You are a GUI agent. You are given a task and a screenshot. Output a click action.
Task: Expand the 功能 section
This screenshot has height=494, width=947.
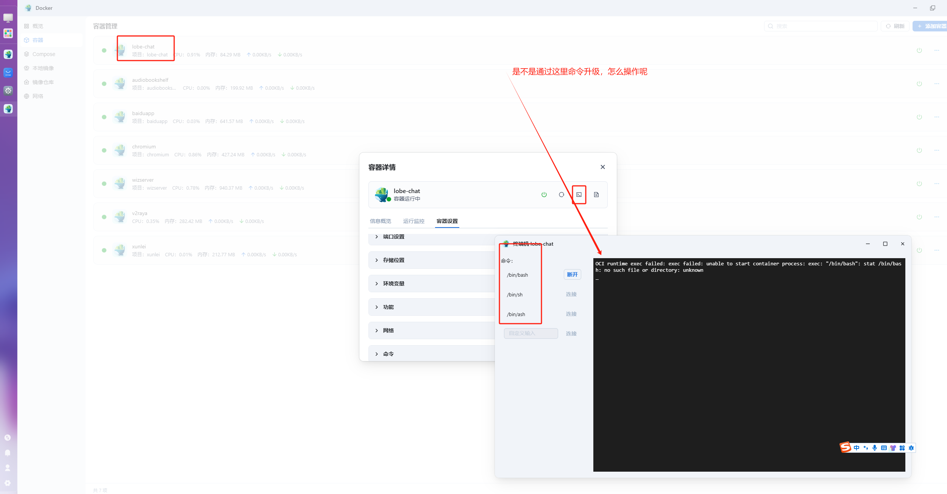tap(432, 307)
